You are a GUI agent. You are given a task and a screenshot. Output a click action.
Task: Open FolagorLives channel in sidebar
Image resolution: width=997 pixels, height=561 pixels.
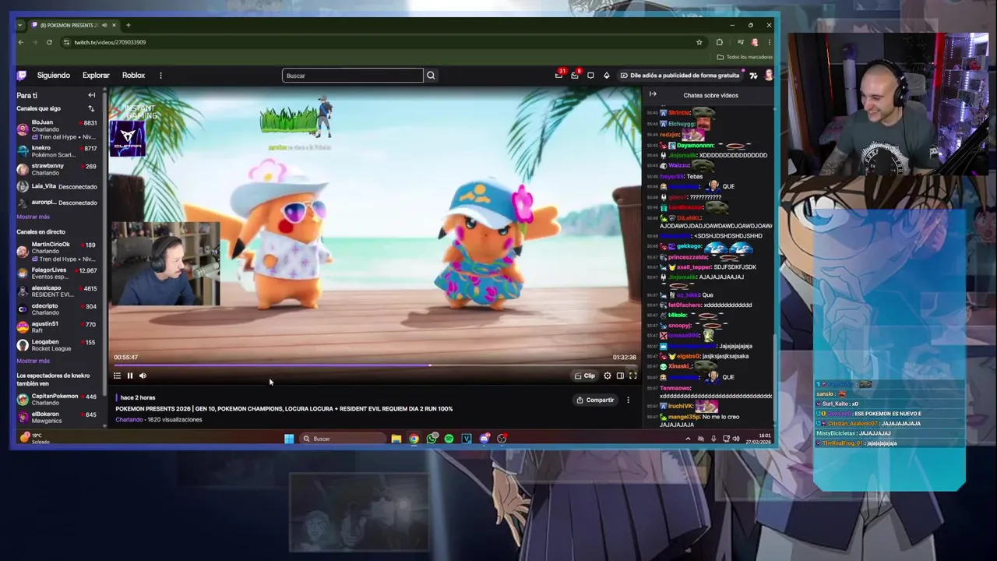56,273
